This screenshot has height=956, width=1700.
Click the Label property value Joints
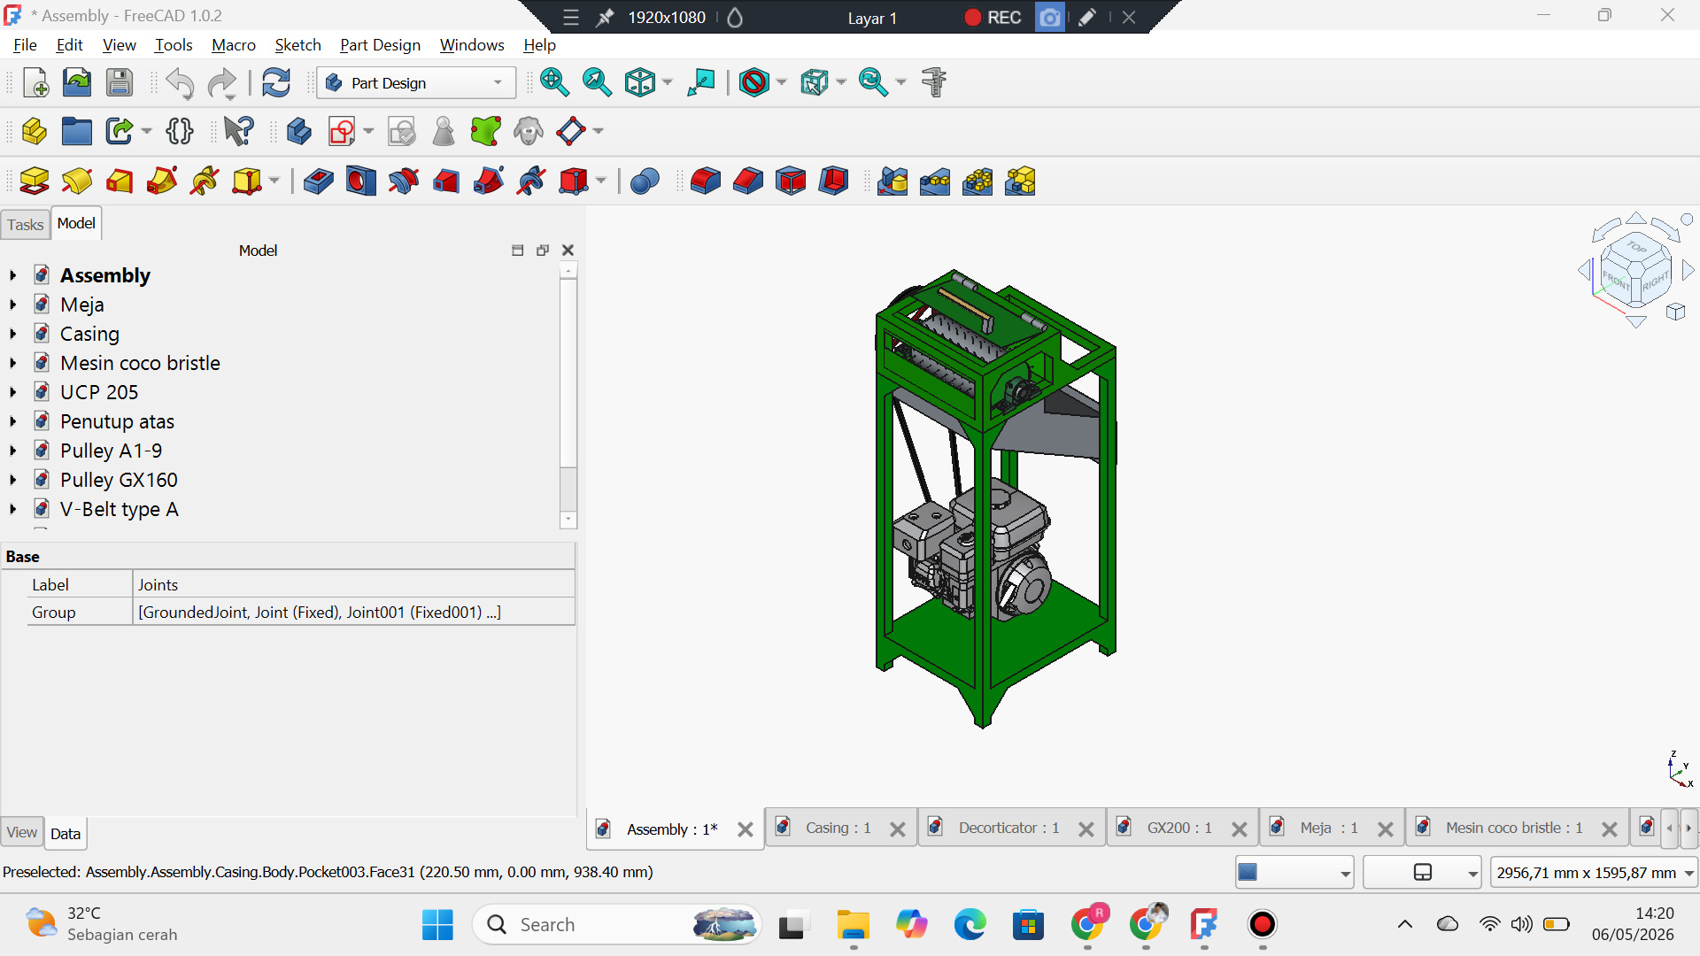click(x=354, y=584)
